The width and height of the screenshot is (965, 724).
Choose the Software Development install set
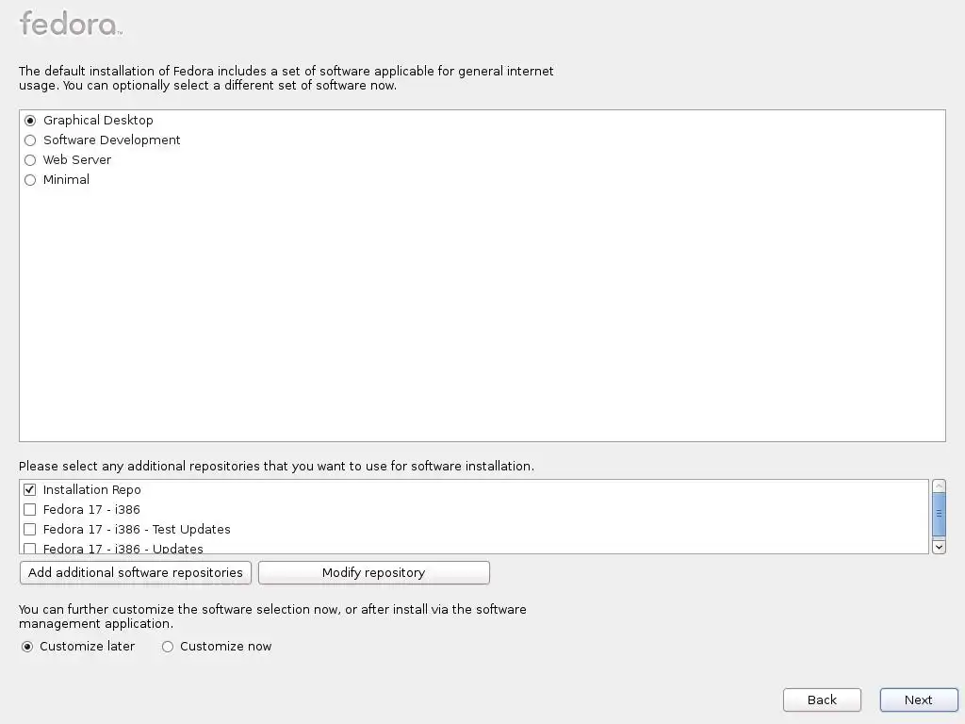pyautogui.click(x=30, y=140)
